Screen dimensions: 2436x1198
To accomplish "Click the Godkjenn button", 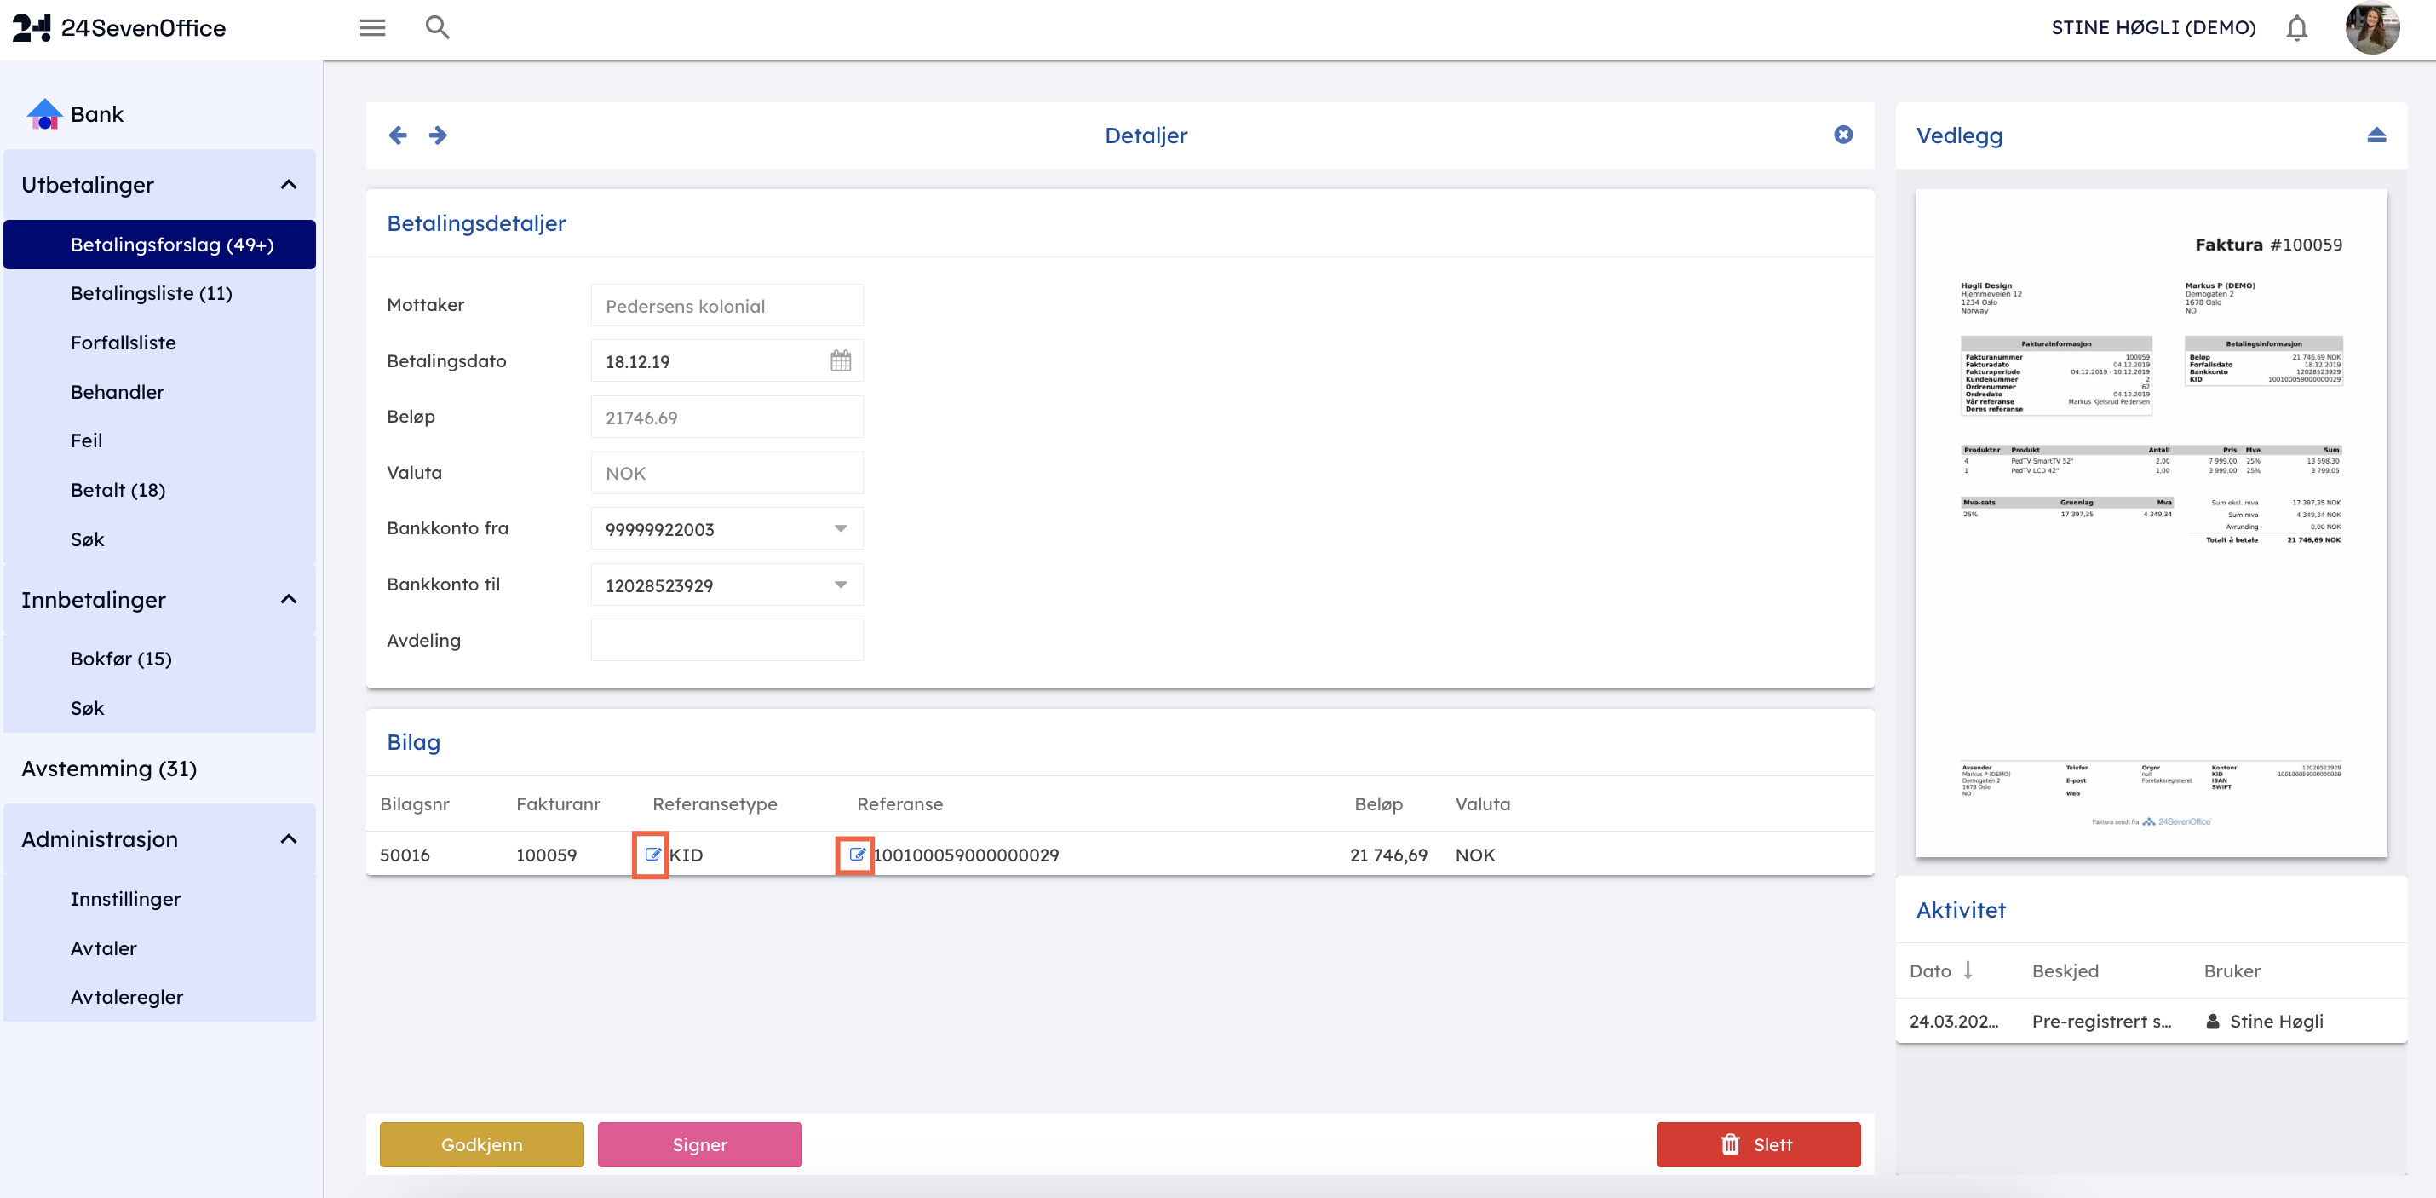I will tap(481, 1144).
